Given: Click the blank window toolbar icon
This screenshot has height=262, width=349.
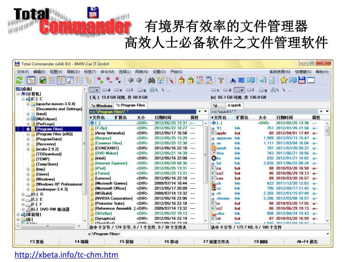Looking at the screenshot, I should click(311, 80).
